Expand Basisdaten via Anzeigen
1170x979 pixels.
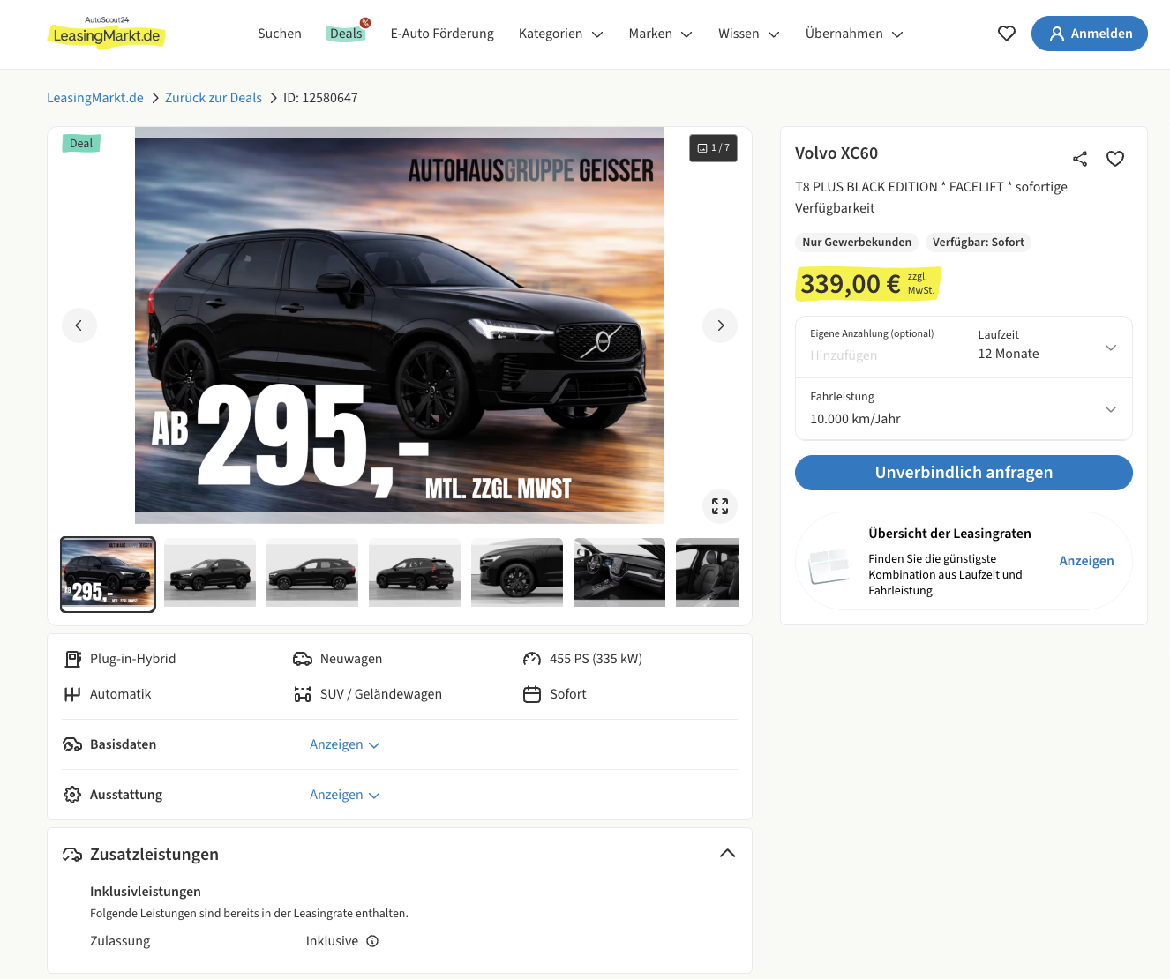(344, 744)
